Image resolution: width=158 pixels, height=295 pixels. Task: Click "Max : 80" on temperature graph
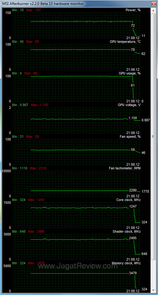[x=33, y=42]
